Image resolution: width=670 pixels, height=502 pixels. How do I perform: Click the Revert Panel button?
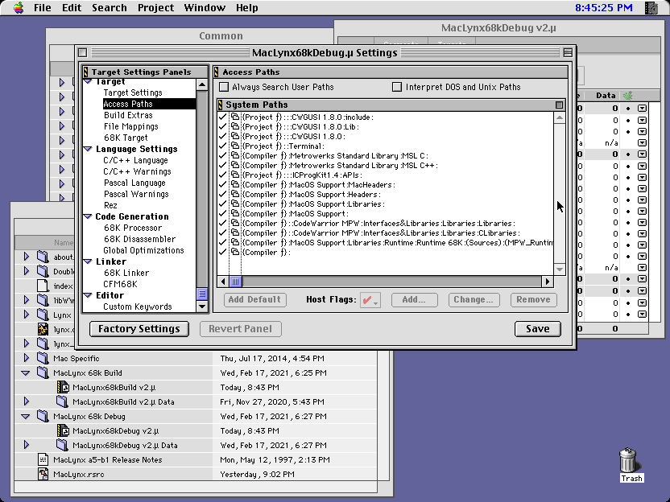click(240, 329)
